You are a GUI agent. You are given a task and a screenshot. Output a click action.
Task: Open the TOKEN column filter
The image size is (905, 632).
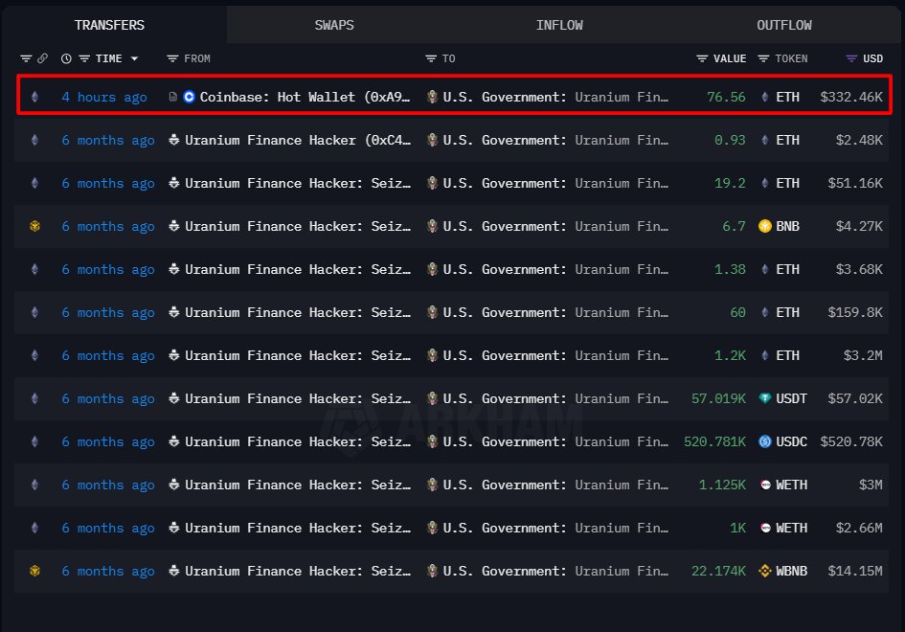pyautogui.click(x=763, y=58)
